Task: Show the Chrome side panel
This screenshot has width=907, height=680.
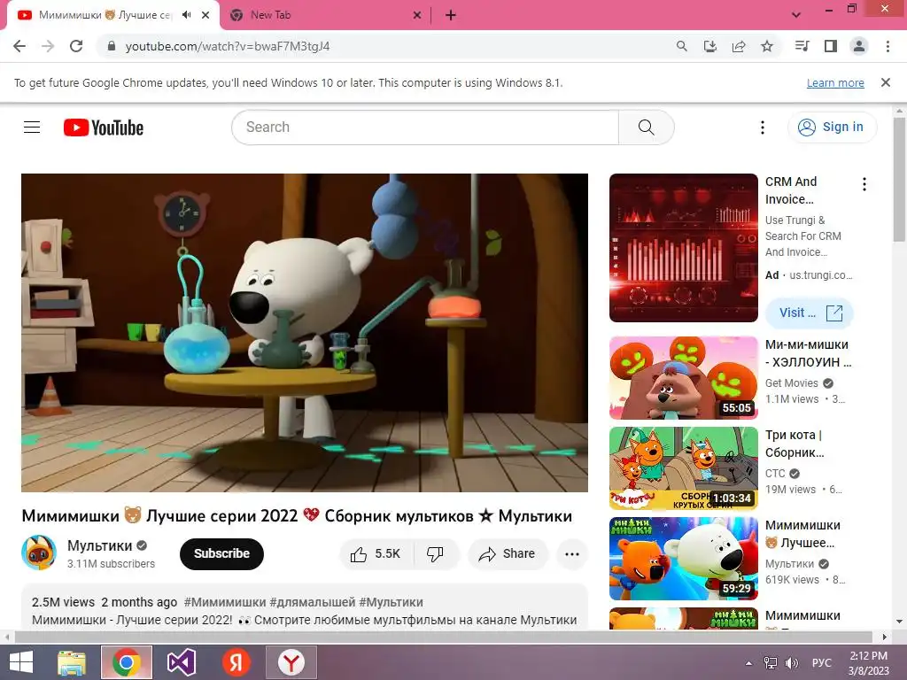Action: click(831, 46)
